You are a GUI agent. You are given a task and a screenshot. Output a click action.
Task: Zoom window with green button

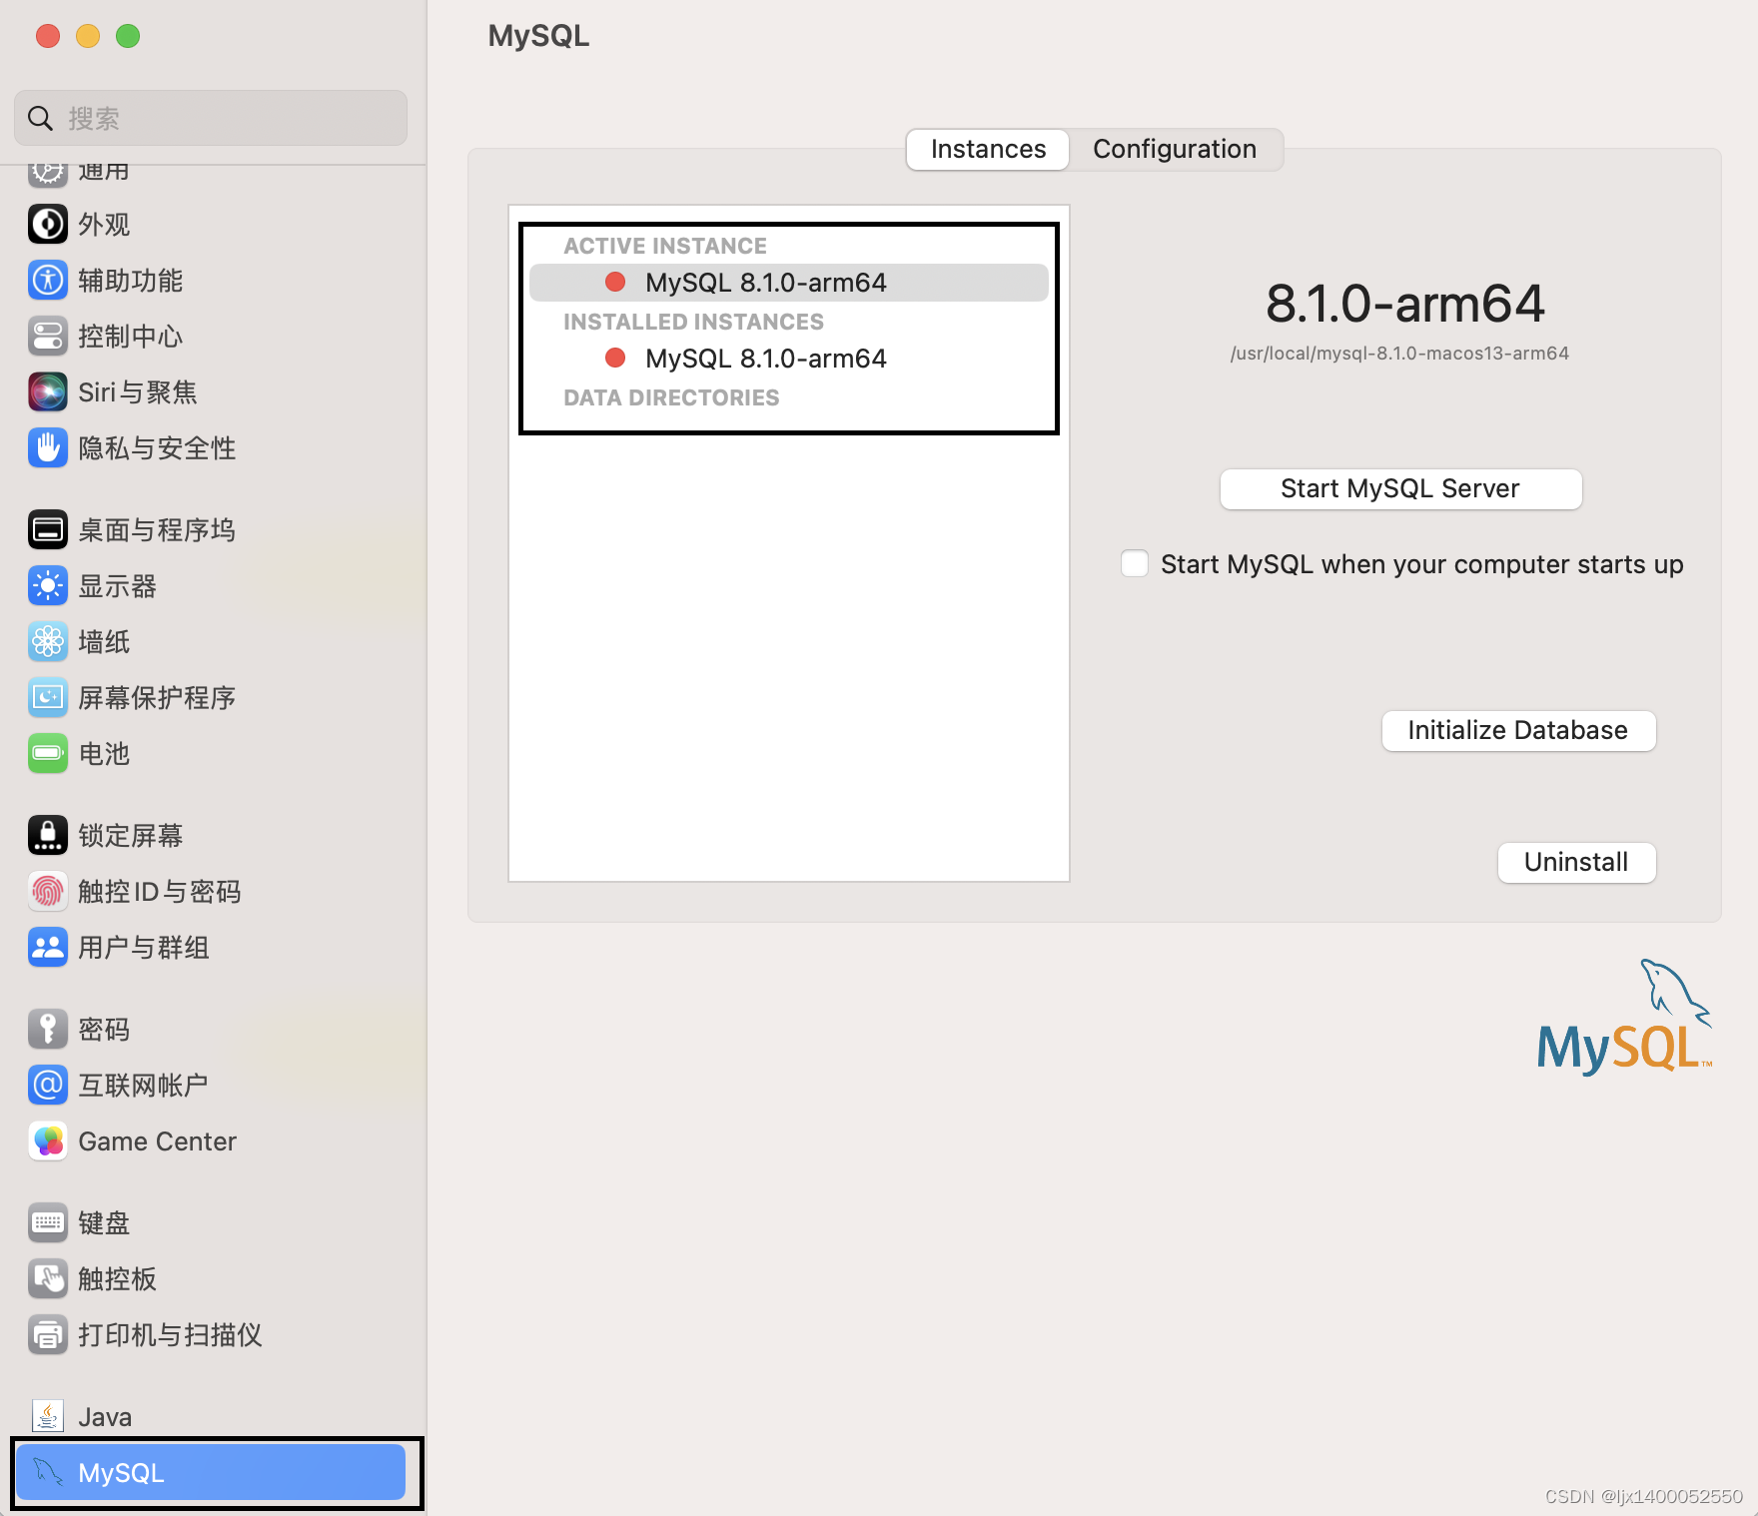128,36
